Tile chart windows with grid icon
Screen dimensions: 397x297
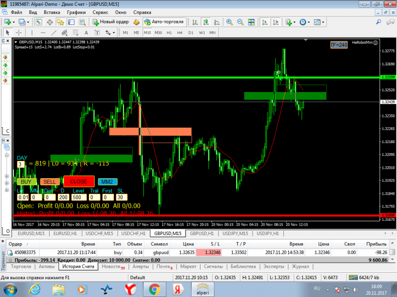tap(251, 22)
